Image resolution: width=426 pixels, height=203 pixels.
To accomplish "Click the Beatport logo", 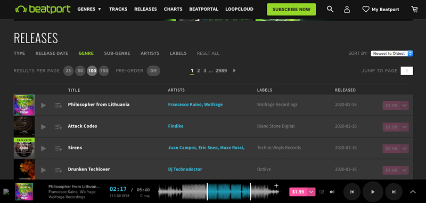I will pos(43,9).
